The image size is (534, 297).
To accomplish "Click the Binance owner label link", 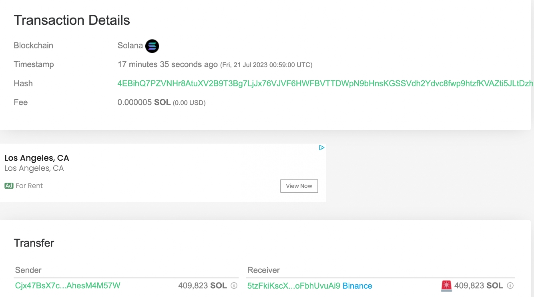I will [357, 286].
